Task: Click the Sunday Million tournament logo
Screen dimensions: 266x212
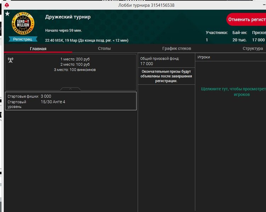Action: tap(23, 24)
